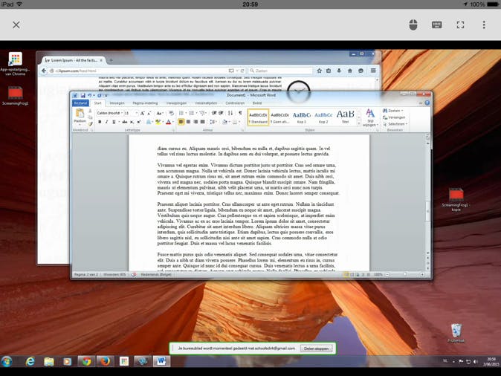Toggle underline formatting
This screenshot has width=501, height=376.
point(114,122)
